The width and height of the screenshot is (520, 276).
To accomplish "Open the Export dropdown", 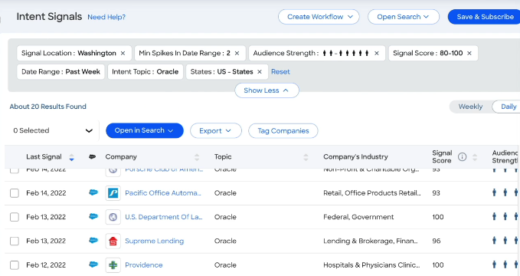I will tap(215, 131).
